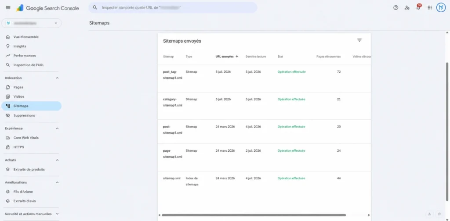Open the post_tag-sitemap1.xml row
This screenshot has width=450, height=221.
(264, 78)
